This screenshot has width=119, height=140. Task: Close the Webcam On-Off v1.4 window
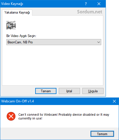(114, 101)
